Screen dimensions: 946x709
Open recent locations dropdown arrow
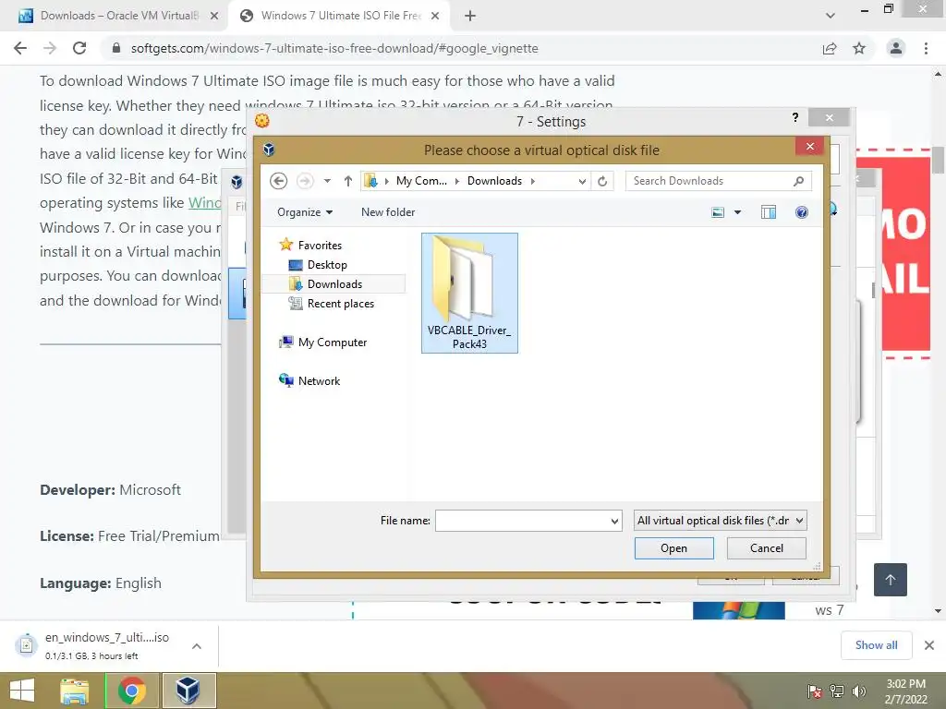coord(327,181)
